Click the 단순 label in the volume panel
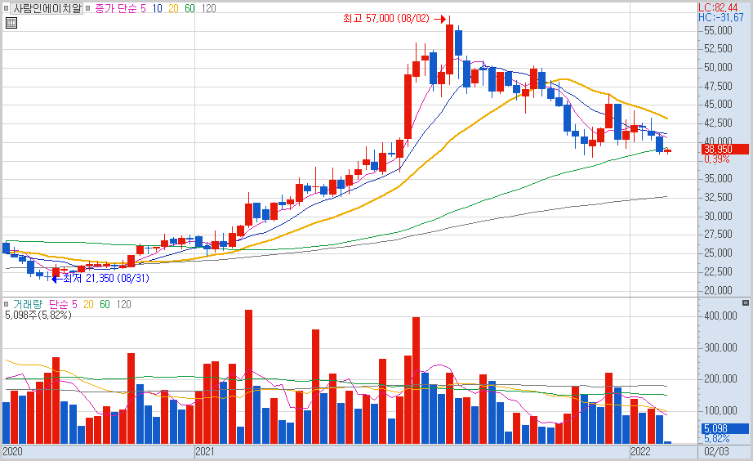The height and width of the screenshot is (461, 753). [x=59, y=304]
